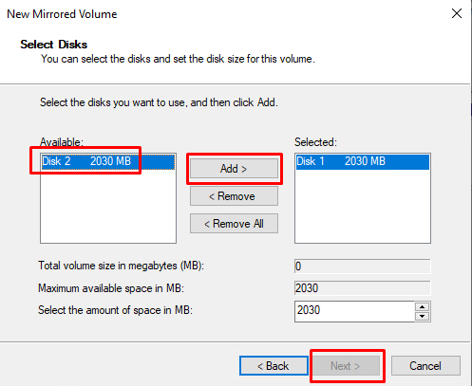Increase space amount with the up arrow
Viewport: 472px width, 386px height.
coord(423,306)
